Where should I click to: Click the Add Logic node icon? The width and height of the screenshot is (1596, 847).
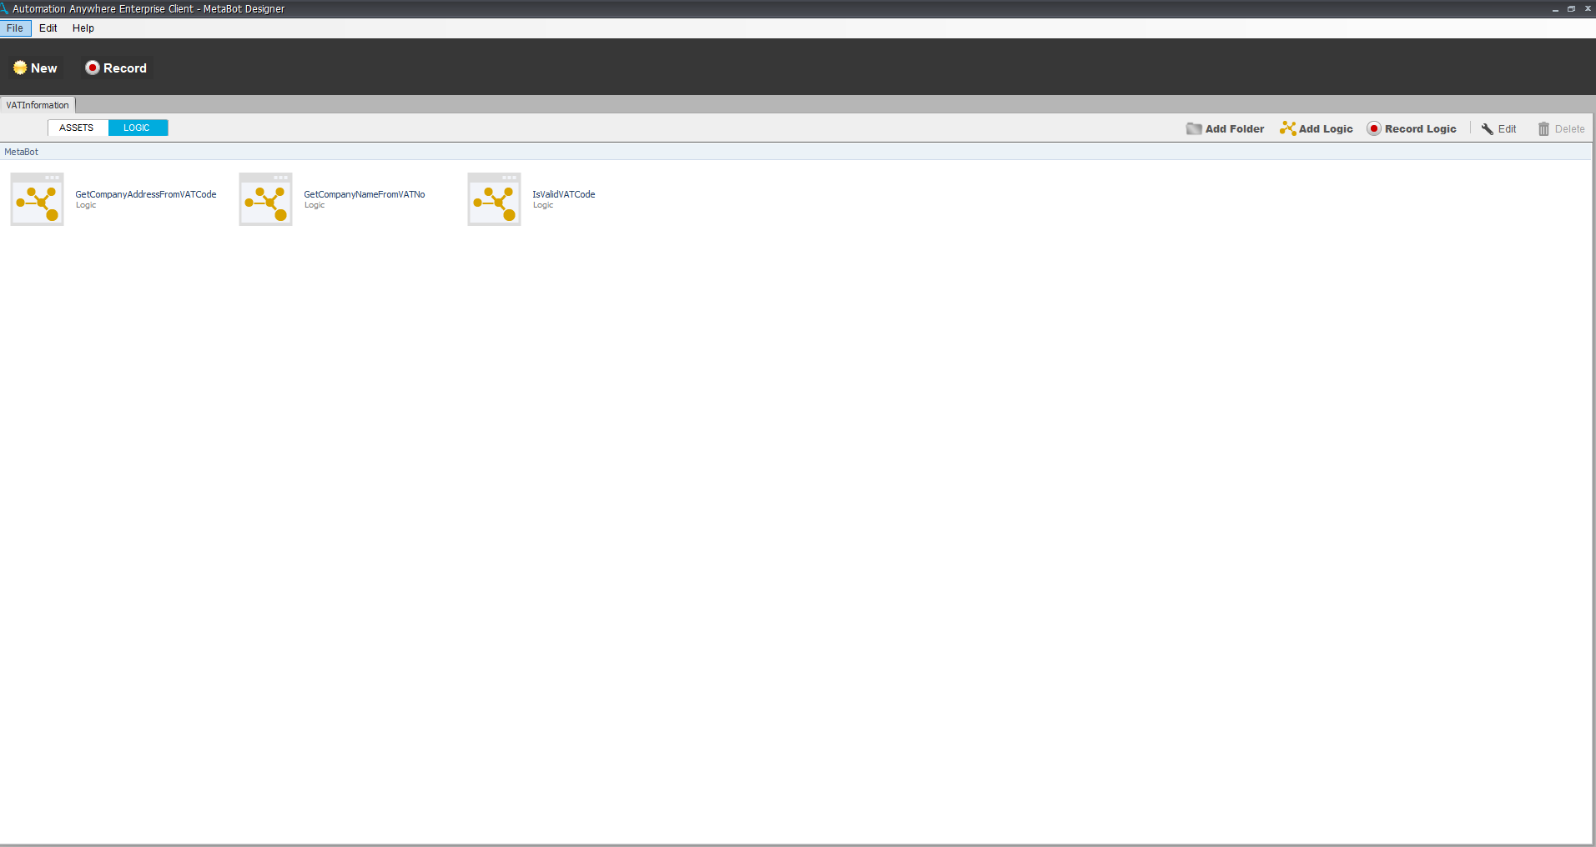pyautogui.click(x=1288, y=128)
